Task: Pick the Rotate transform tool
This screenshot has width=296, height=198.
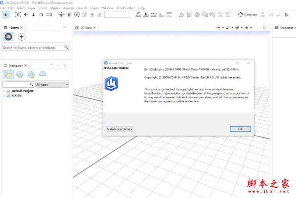Action: pos(77,15)
